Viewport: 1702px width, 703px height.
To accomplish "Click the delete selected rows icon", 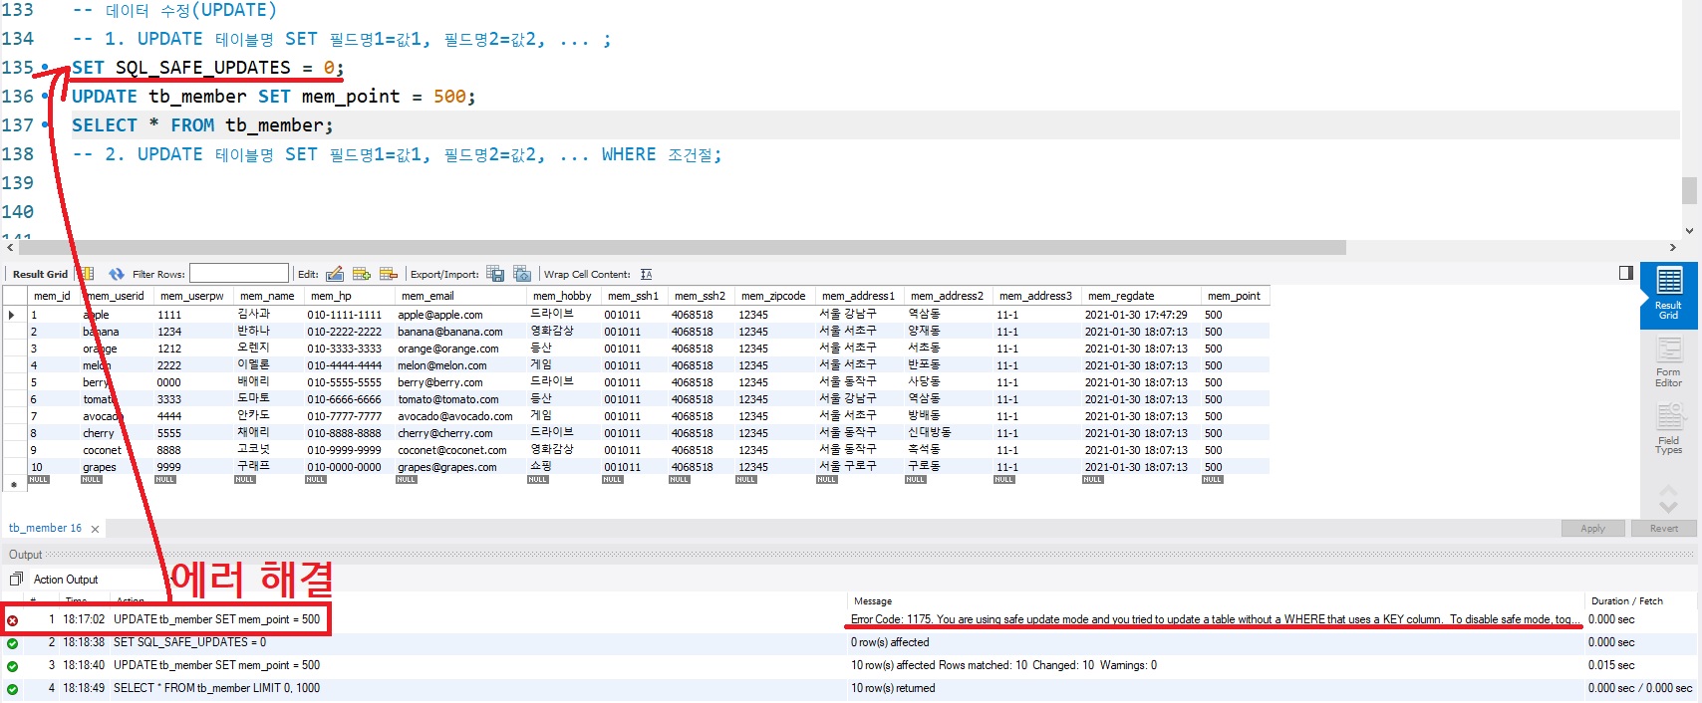I will tap(389, 274).
